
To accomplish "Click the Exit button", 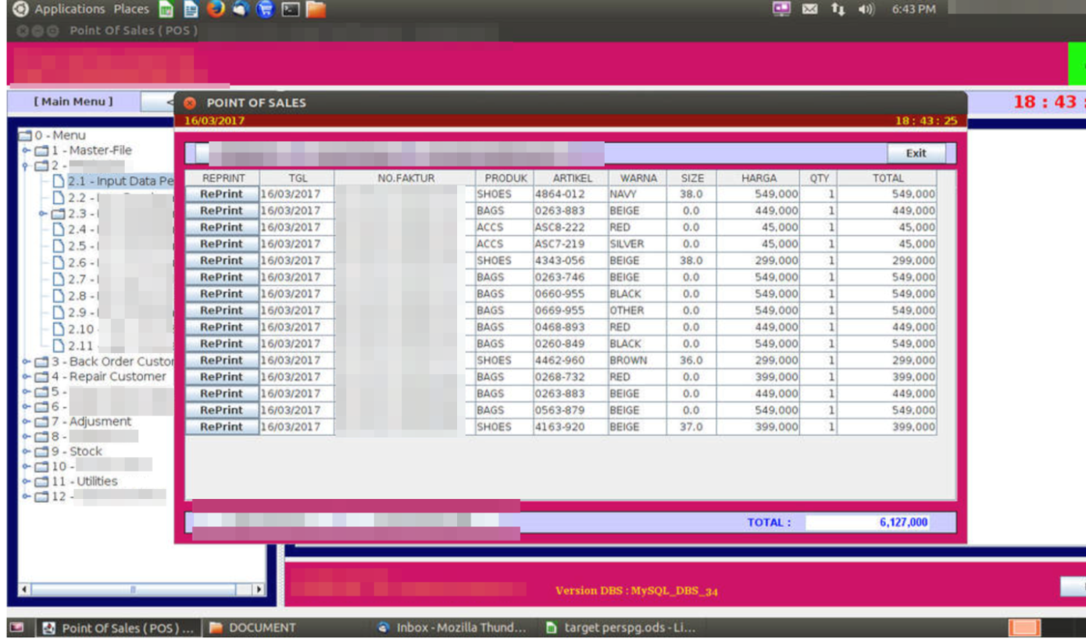I will click(x=916, y=153).
